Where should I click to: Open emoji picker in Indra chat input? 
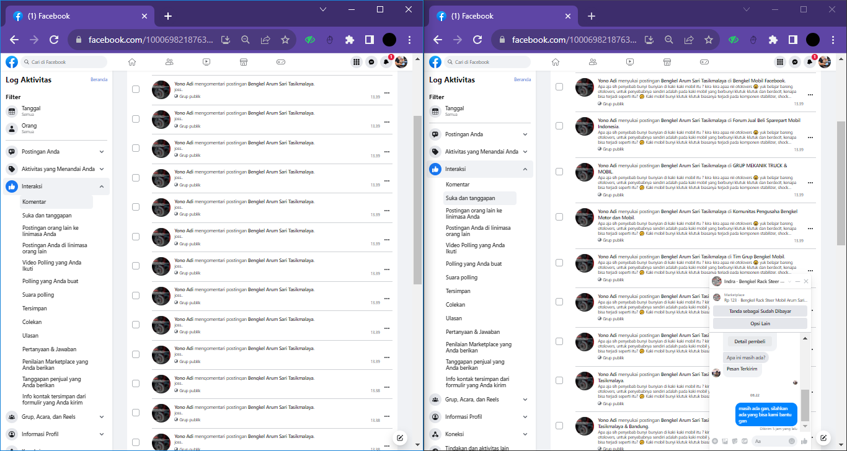[792, 441]
